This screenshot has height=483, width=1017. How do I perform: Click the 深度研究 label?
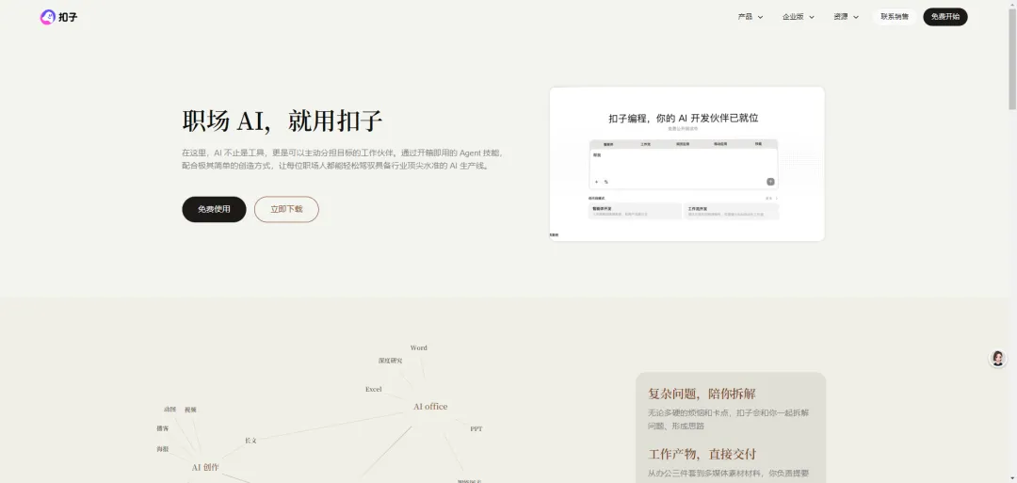(x=391, y=361)
